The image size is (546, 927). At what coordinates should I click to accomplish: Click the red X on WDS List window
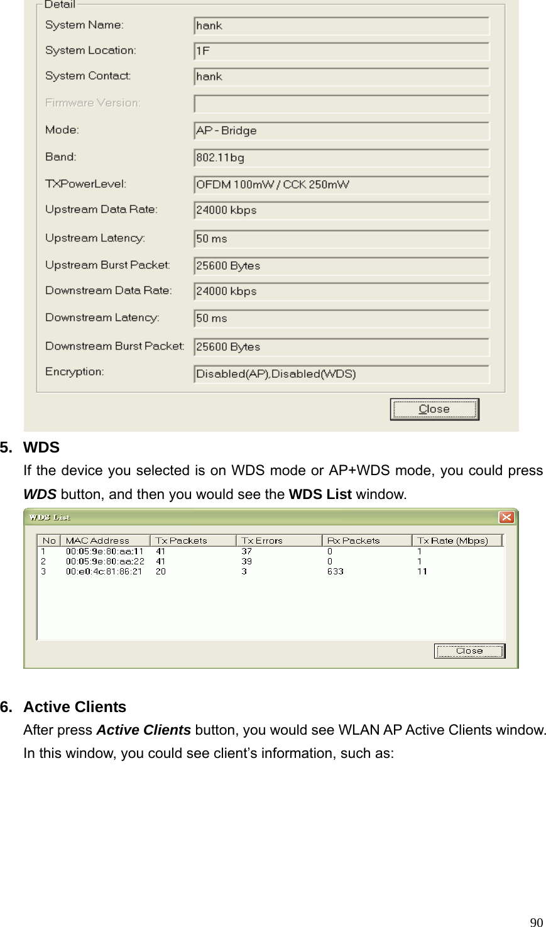point(508,517)
